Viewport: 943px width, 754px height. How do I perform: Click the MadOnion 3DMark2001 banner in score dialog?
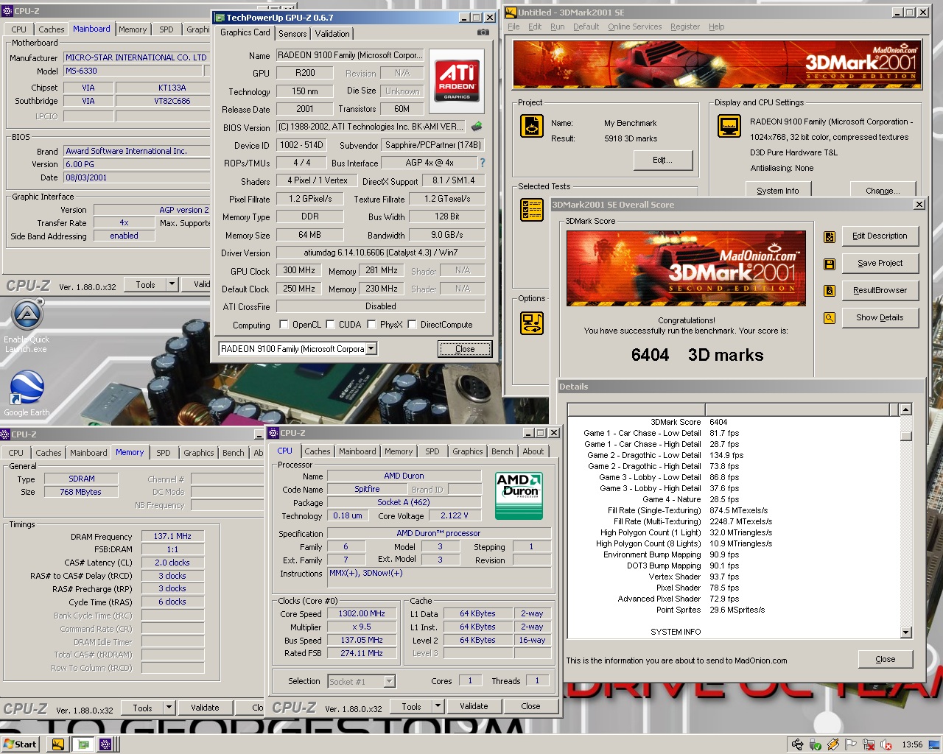pos(686,268)
